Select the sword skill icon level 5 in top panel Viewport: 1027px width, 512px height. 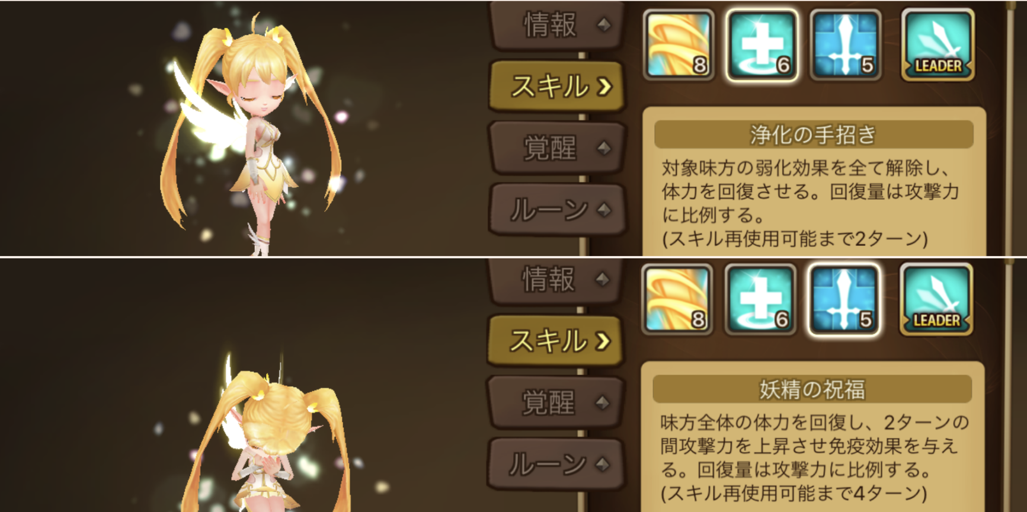pyautogui.click(x=846, y=45)
